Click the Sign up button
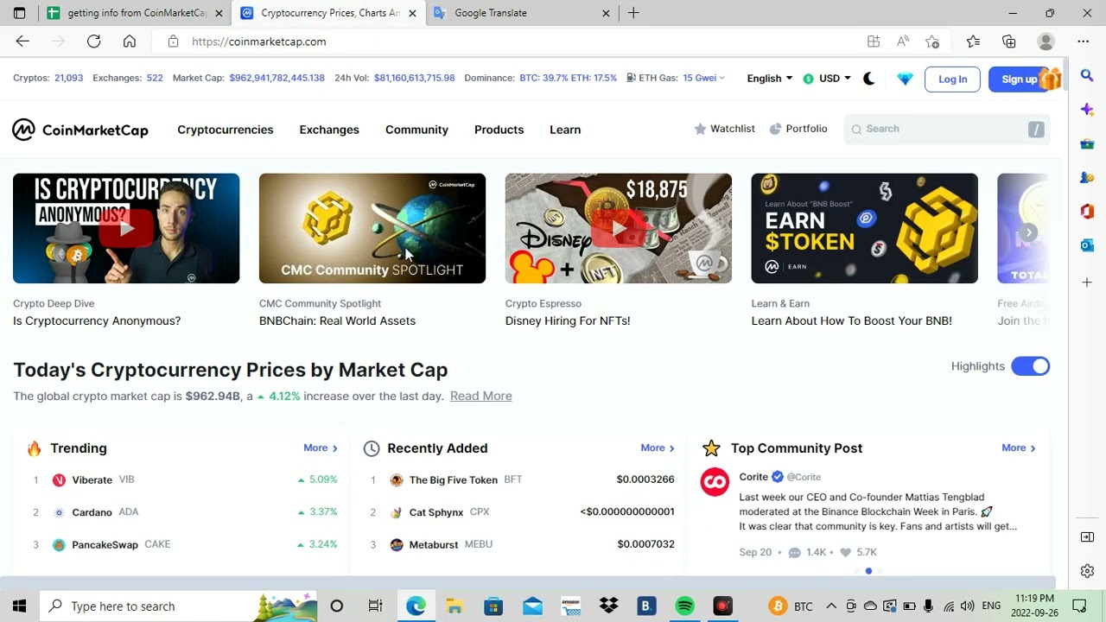 [1020, 79]
